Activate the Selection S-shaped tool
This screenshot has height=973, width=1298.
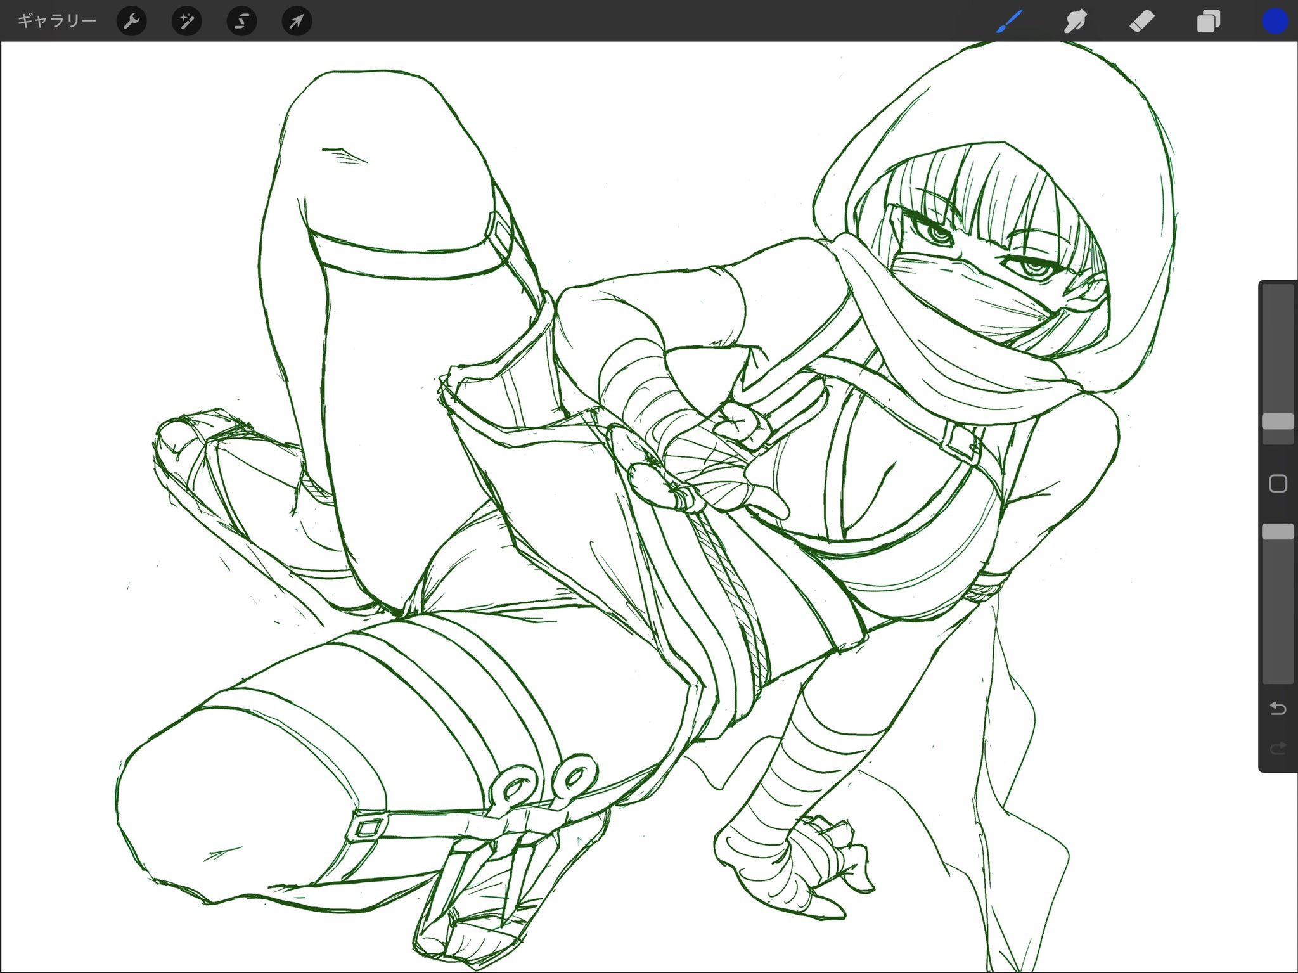click(x=241, y=22)
